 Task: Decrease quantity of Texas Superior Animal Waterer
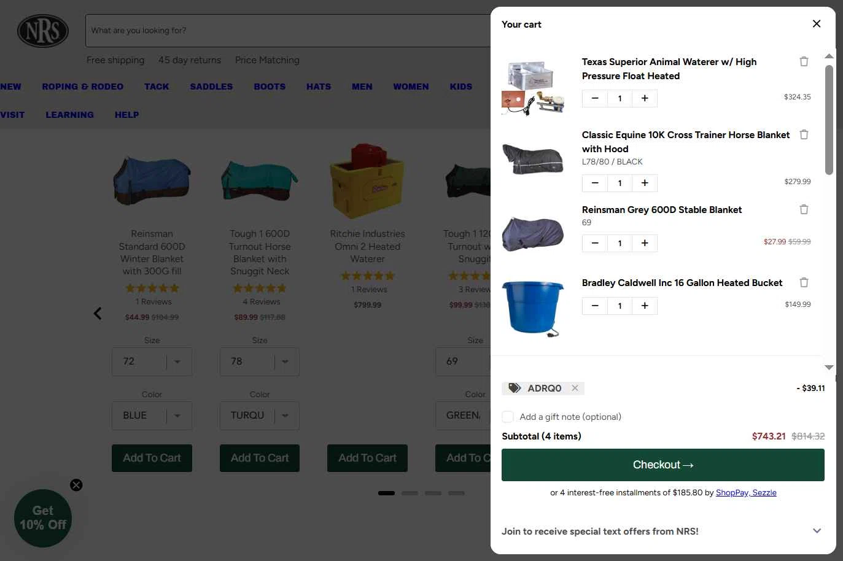click(595, 98)
